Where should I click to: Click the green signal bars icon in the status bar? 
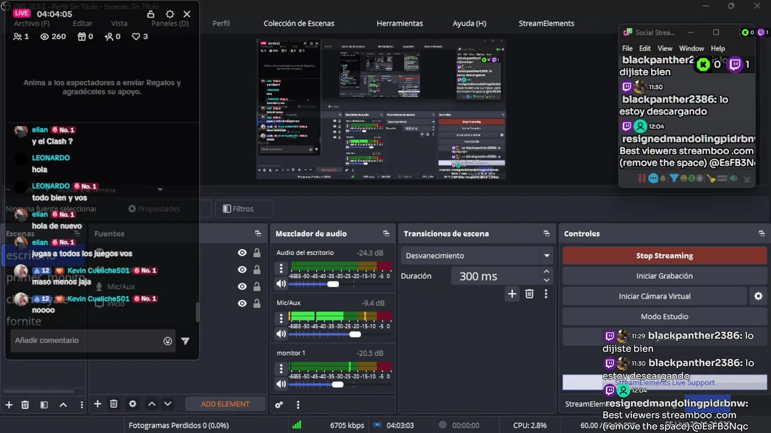coord(297,425)
